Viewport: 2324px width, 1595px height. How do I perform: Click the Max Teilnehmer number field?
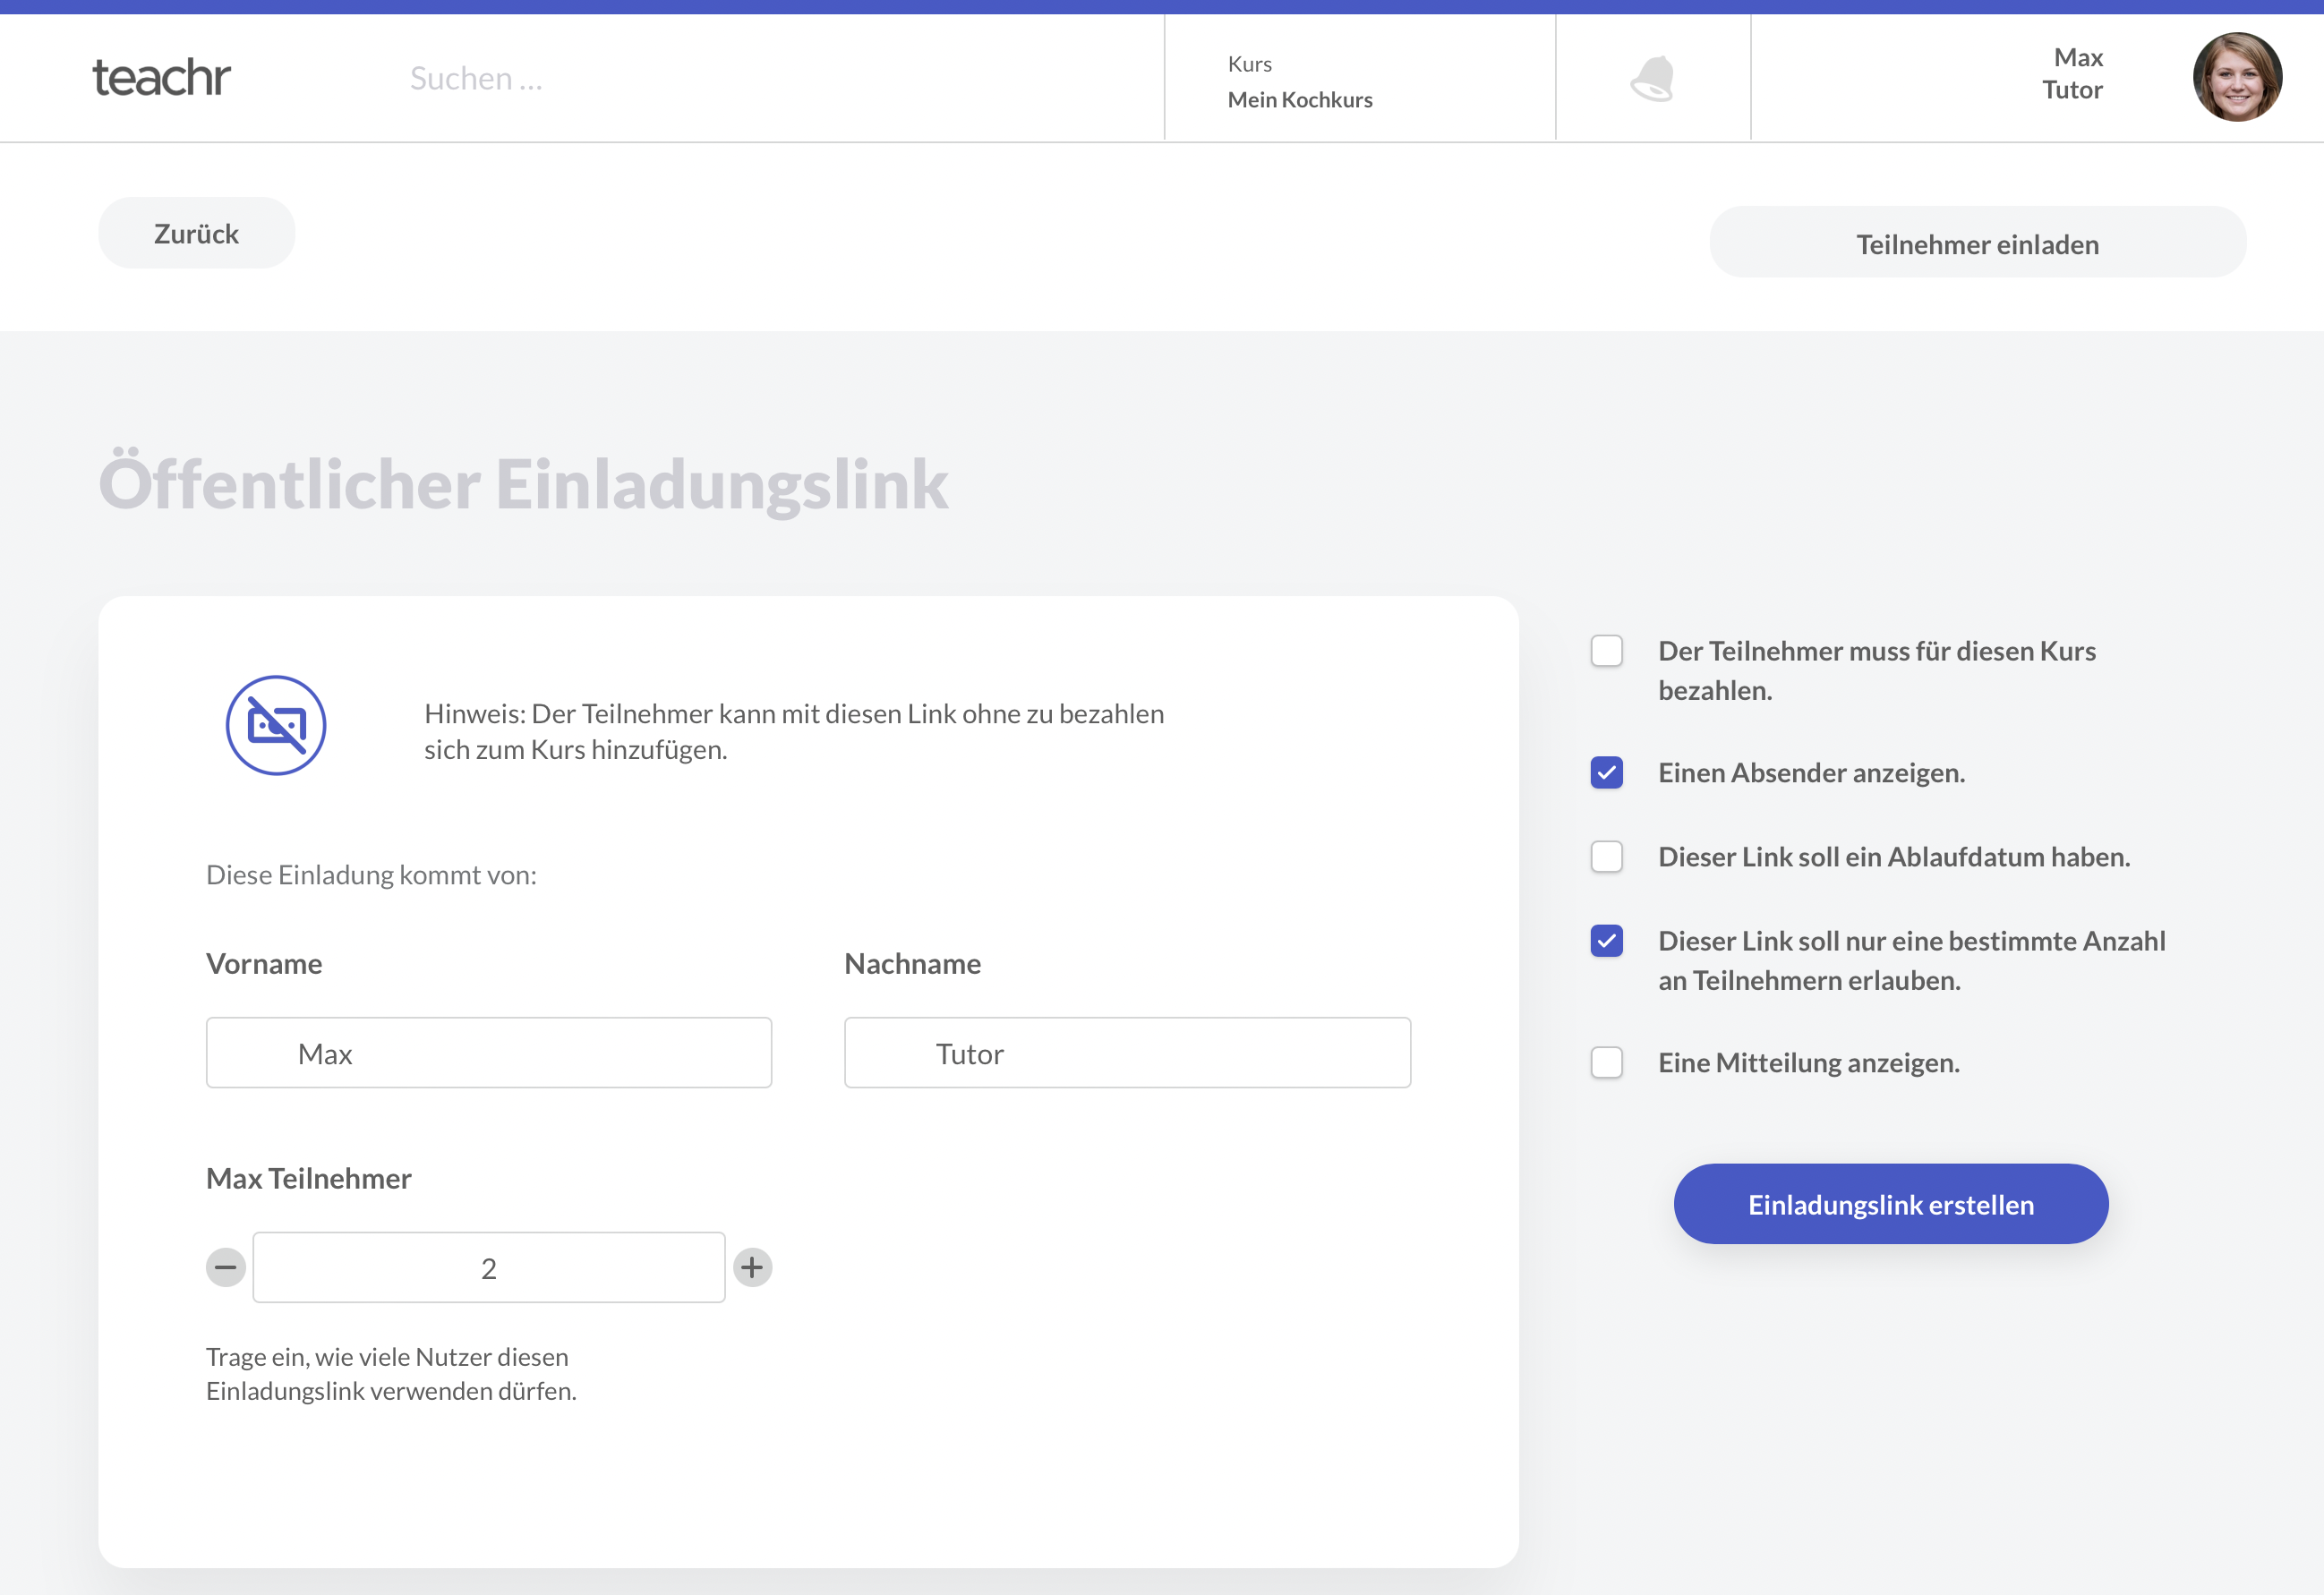point(488,1267)
